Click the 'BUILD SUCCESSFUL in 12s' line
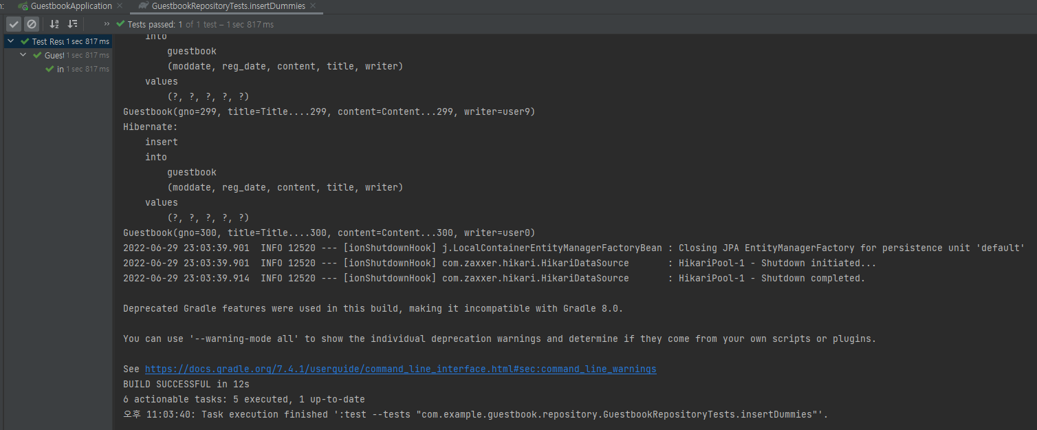The width and height of the screenshot is (1037, 430). click(186, 384)
